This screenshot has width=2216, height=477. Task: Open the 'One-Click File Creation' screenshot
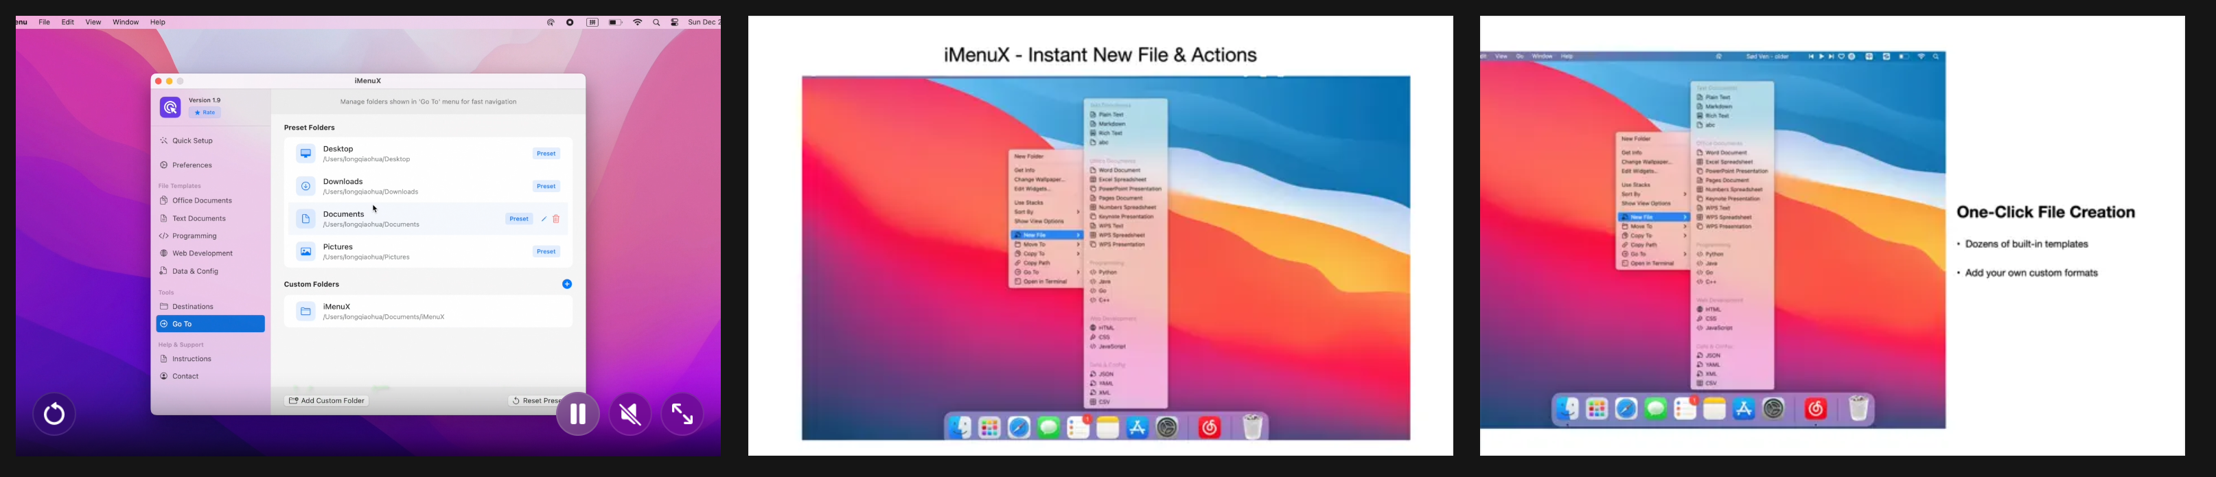click(1832, 235)
